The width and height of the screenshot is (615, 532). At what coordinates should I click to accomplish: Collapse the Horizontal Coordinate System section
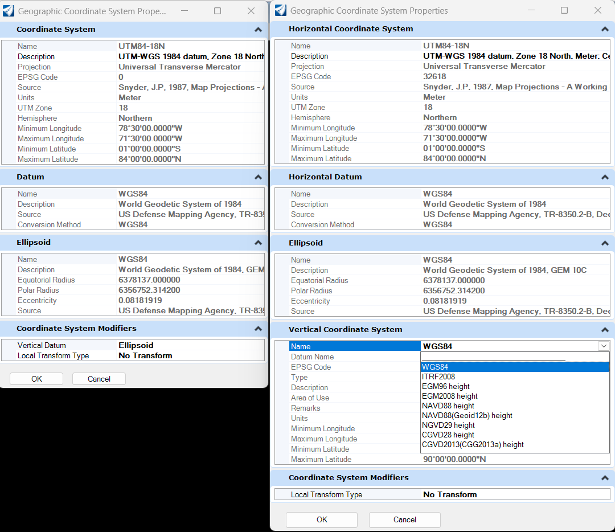point(605,29)
